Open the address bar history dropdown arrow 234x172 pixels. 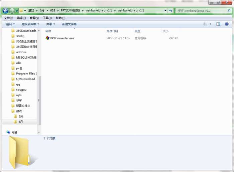click(165, 11)
